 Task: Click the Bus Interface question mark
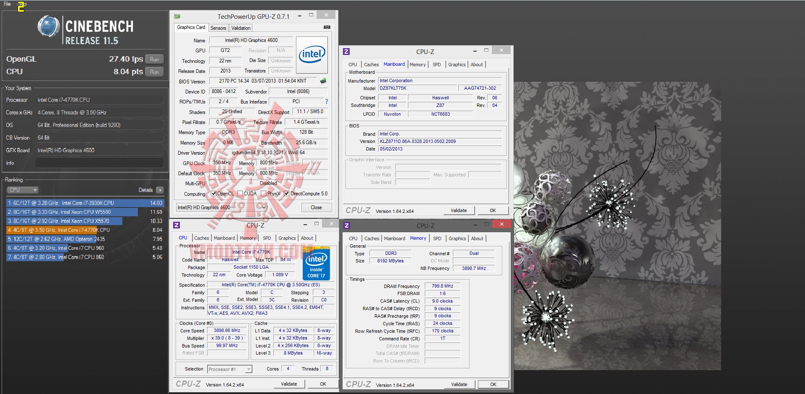[x=327, y=101]
